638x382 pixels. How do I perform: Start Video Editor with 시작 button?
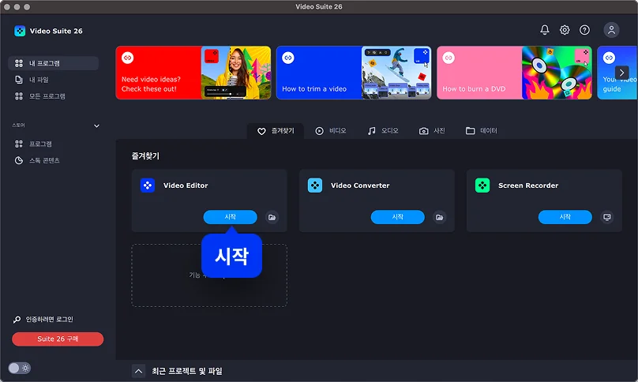point(231,217)
